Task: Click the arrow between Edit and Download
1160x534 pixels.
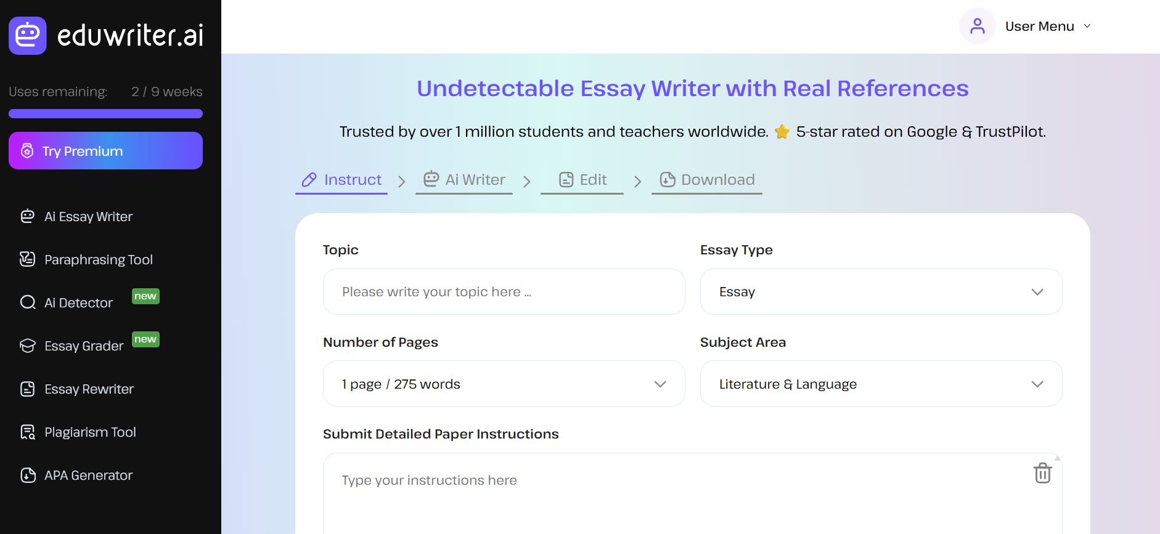Action: (638, 181)
